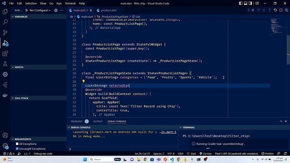Image resolution: width=290 pixels, height=163 pixels.
Task: Enable the All Exceptions breakpoint checkbox
Action: 17,144
